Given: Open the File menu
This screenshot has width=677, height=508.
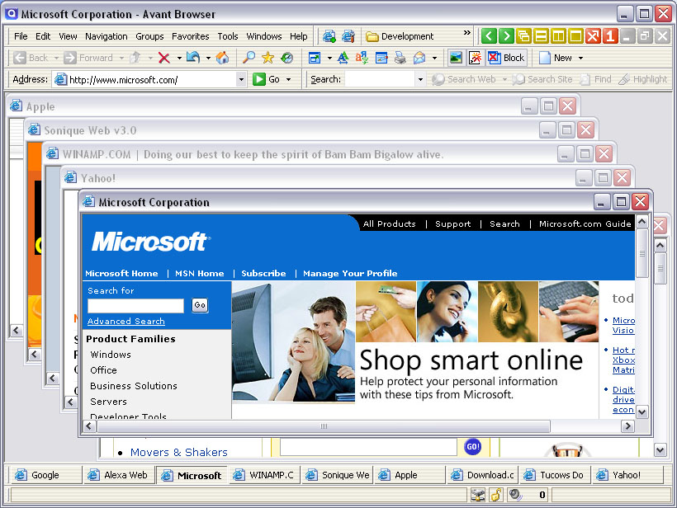Looking at the screenshot, I should point(21,36).
